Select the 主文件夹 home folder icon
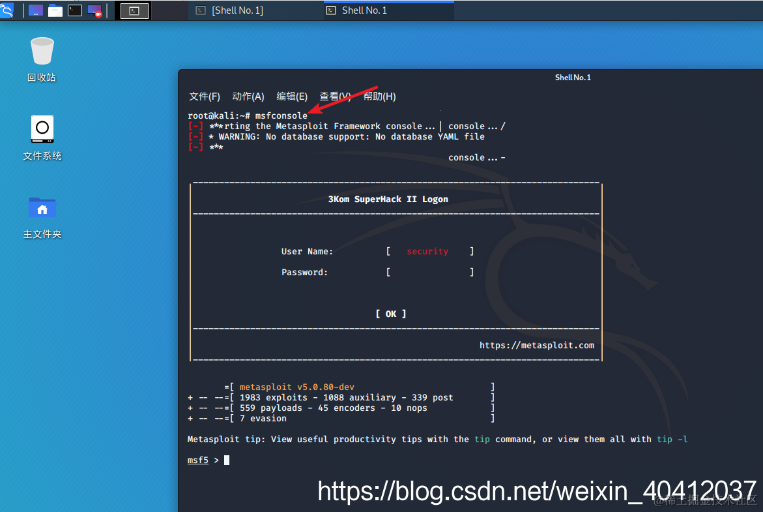The height and width of the screenshot is (512, 763). [x=42, y=217]
